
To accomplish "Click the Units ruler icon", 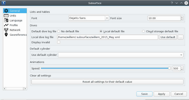I will pos(6,16).
